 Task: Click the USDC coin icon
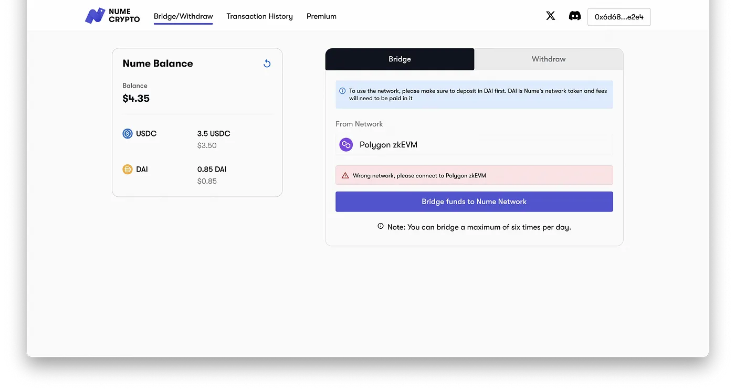click(128, 134)
